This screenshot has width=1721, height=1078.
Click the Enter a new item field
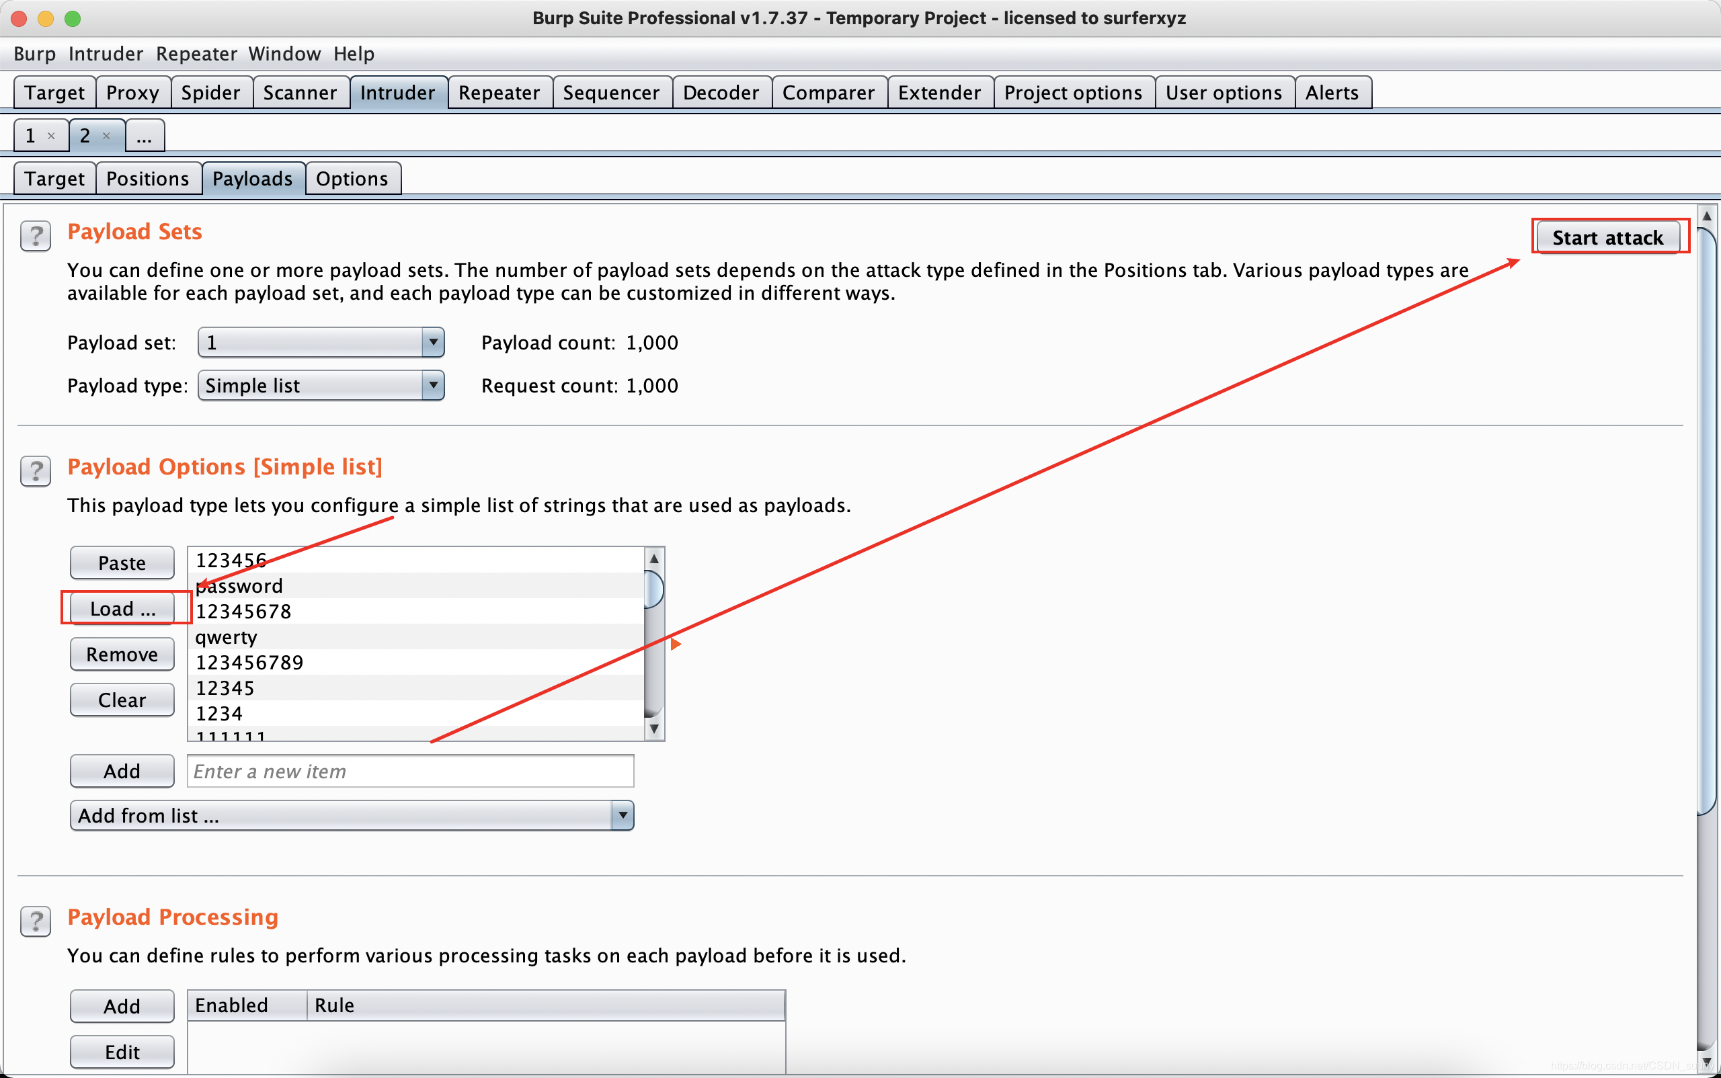[x=410, y=771]
